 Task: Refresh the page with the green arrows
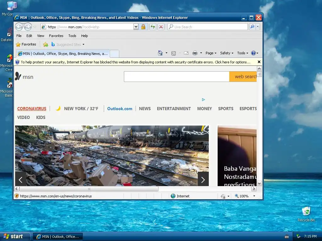tap(153, 27)
